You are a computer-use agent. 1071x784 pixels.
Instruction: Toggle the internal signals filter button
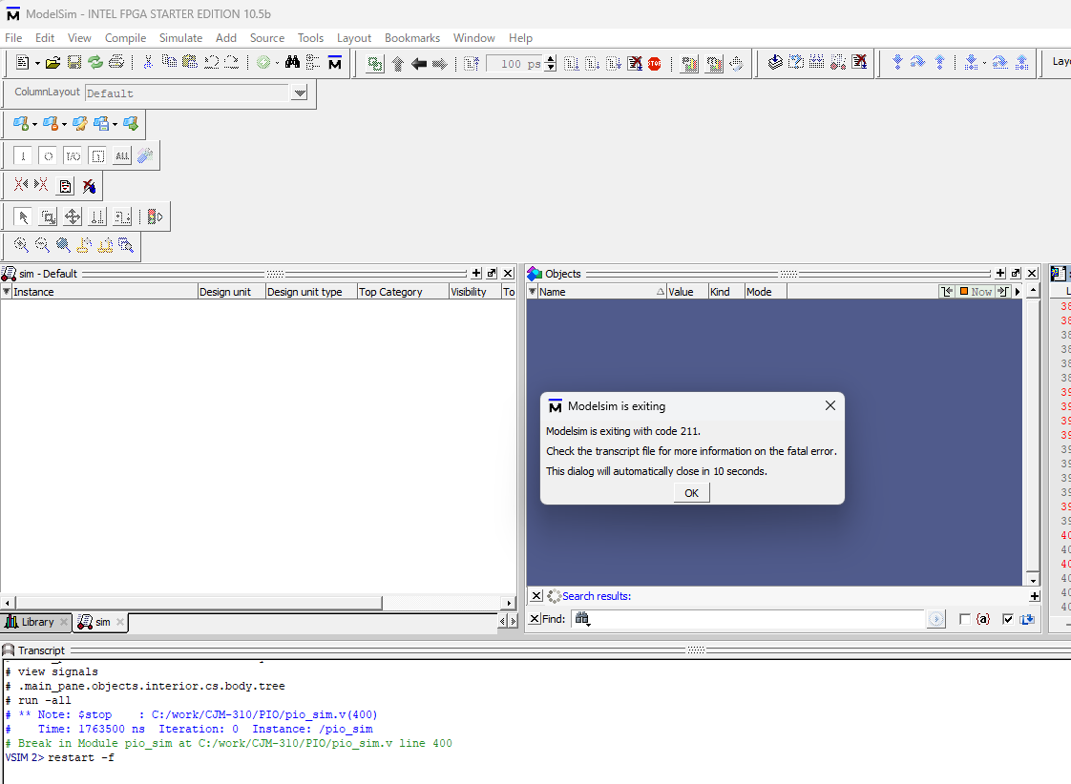(x=97, y=156)
